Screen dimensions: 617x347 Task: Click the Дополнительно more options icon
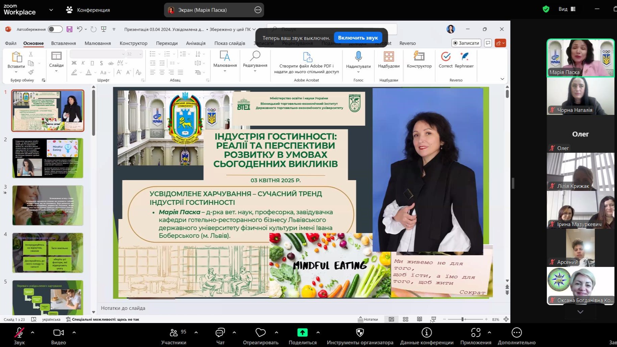pyautogui.click(x=516, y=333)
